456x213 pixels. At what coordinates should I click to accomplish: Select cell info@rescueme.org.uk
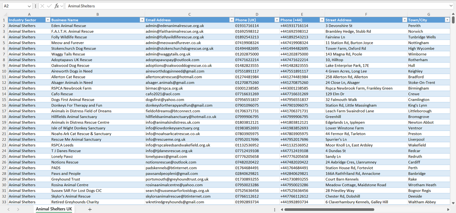coord(189,139)
